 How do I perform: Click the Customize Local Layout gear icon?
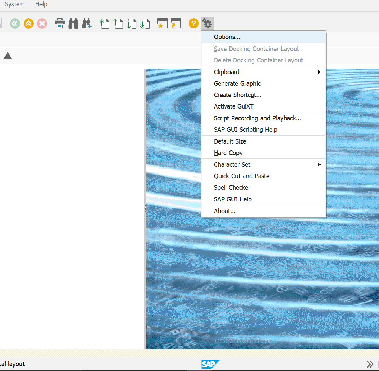pyautogui.click(x=207, y=24)
